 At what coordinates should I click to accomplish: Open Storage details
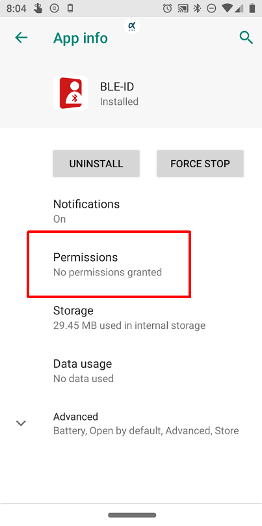131,317
